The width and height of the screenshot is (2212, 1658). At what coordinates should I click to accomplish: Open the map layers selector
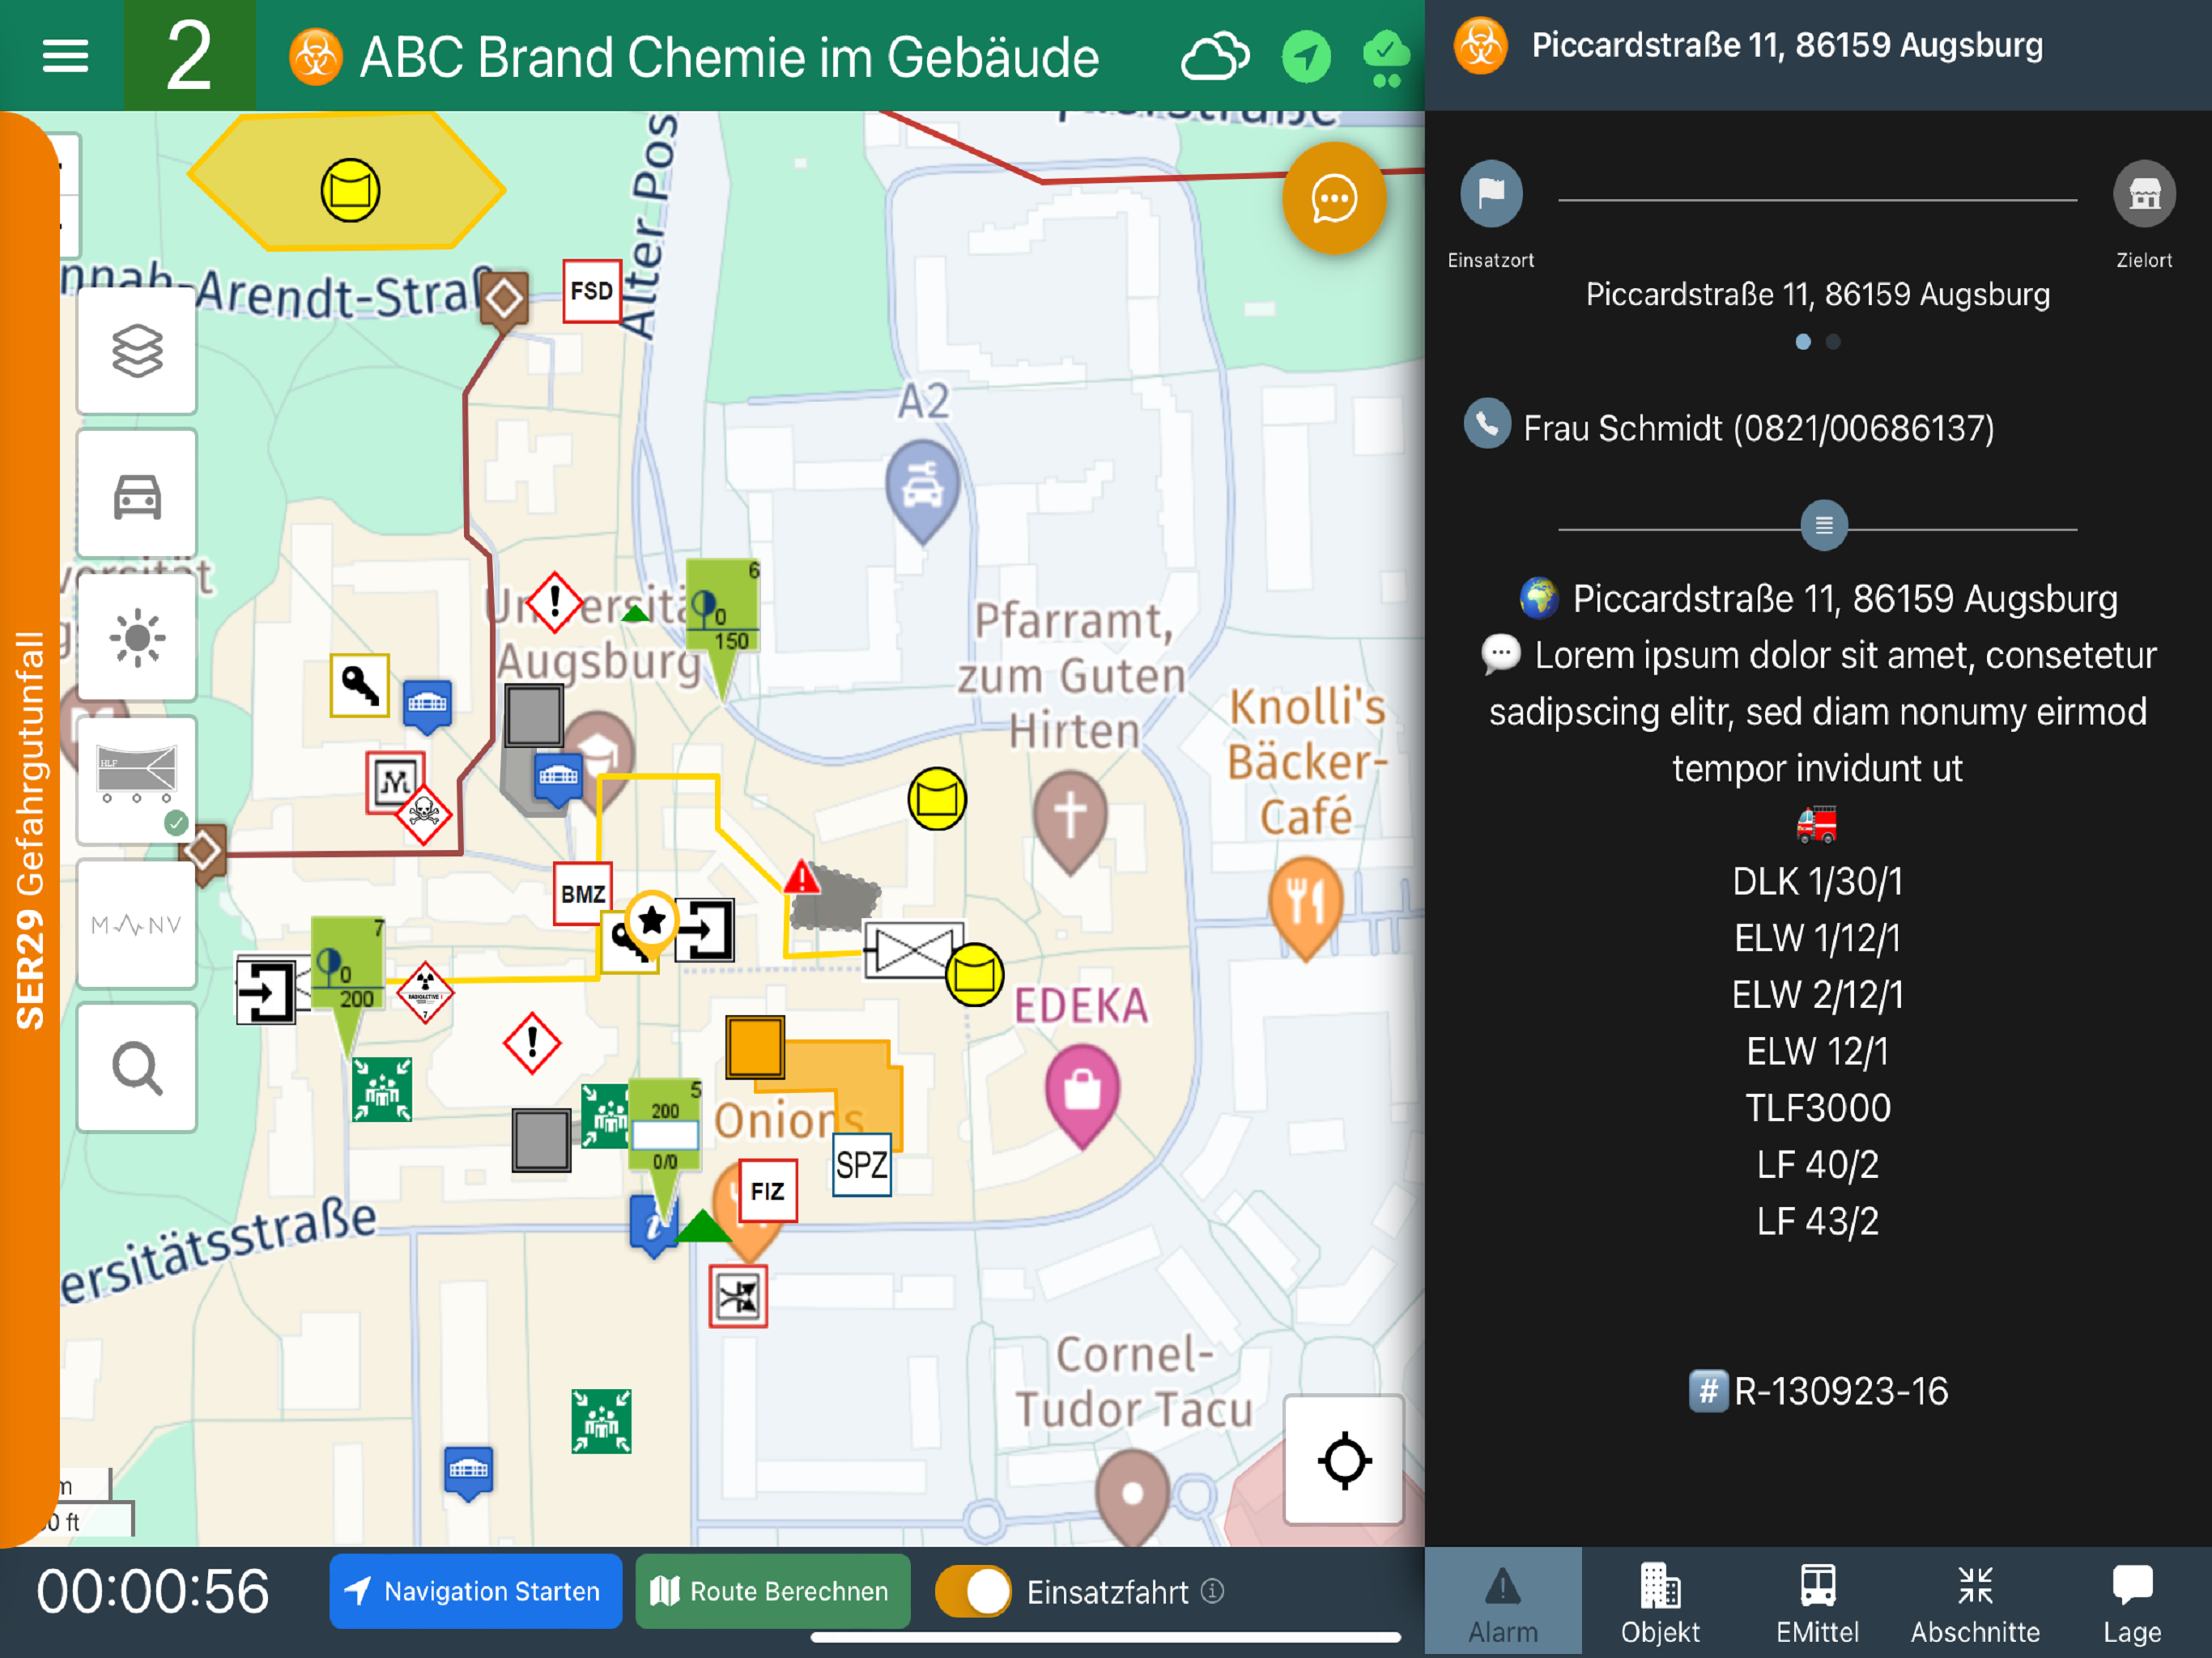137,351
